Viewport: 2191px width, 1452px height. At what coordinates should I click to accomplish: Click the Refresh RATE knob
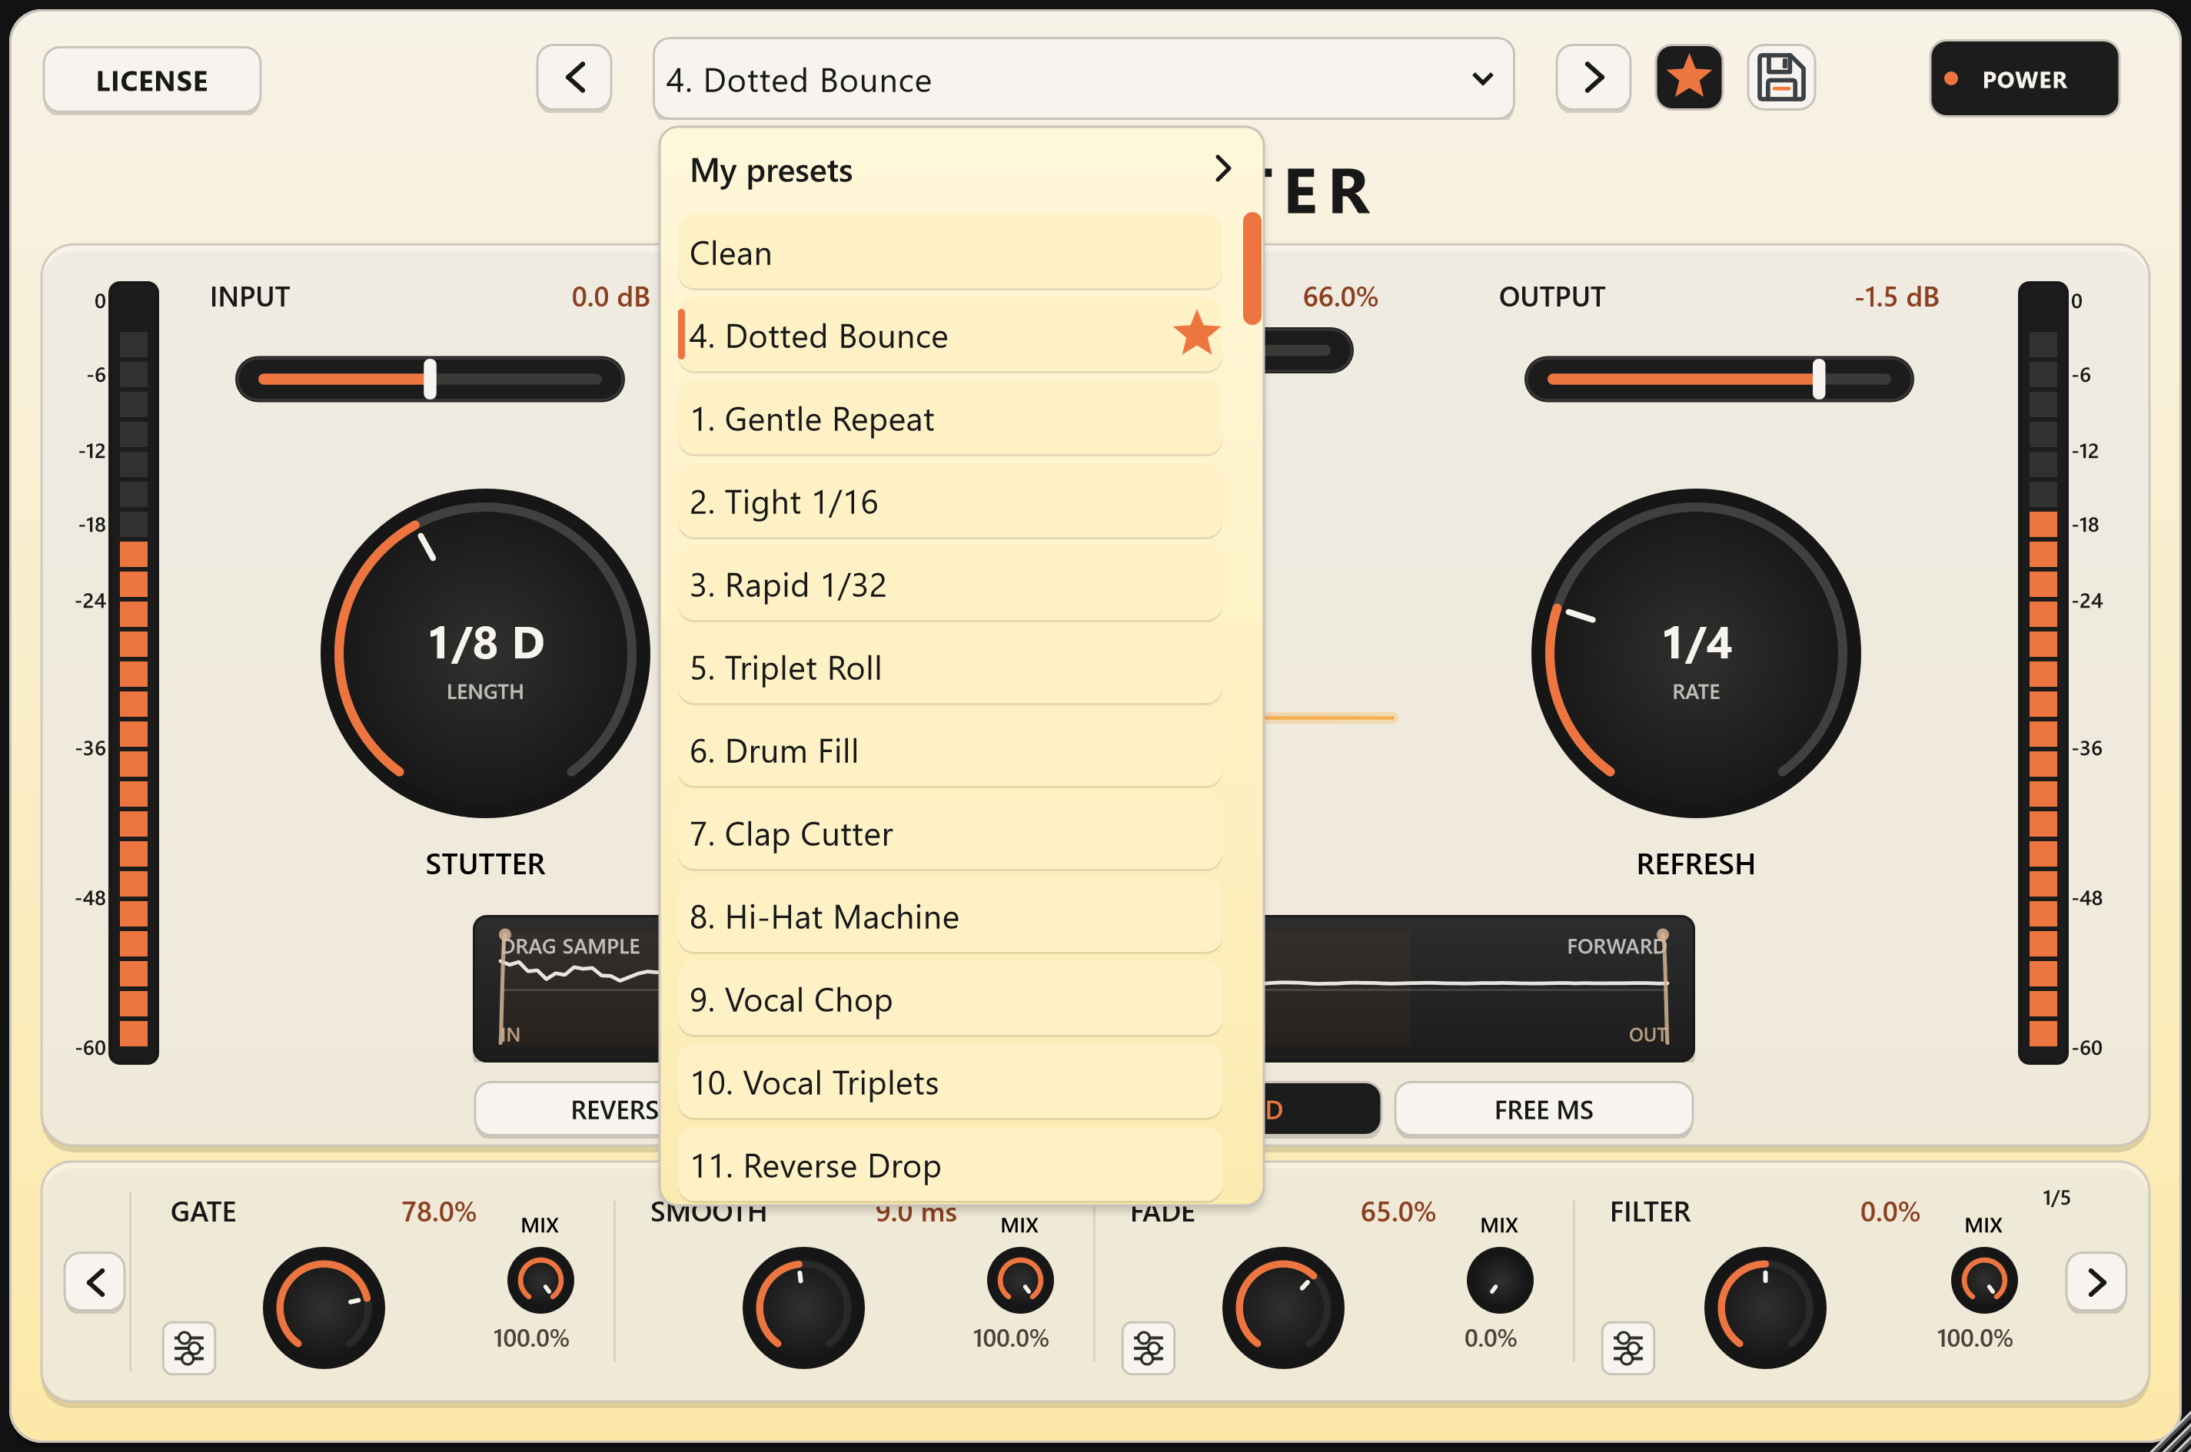coord(1695,653)
